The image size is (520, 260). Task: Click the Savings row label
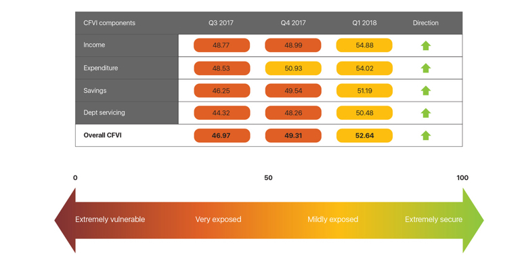coord(95,90)
